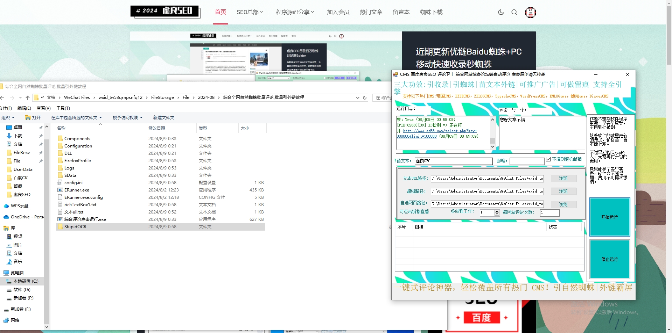Viewport: 672px width, 333px height.
Task: Select the SData folder
Action: click(70, 175)
